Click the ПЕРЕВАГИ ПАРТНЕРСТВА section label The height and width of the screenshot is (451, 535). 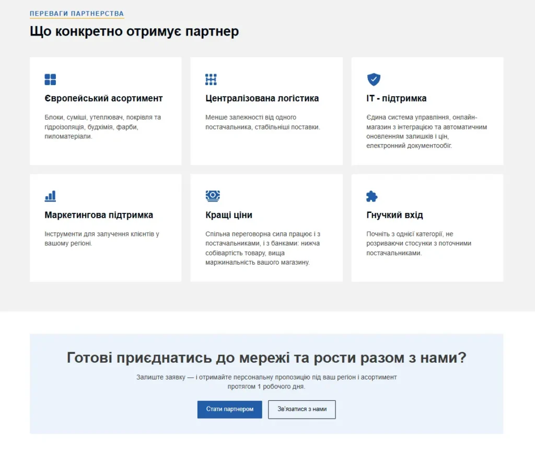(x=77, y=14)
